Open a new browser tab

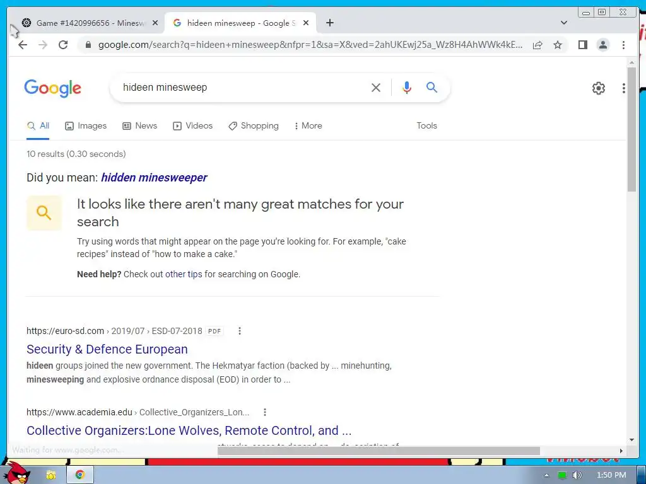click(329, 23)
